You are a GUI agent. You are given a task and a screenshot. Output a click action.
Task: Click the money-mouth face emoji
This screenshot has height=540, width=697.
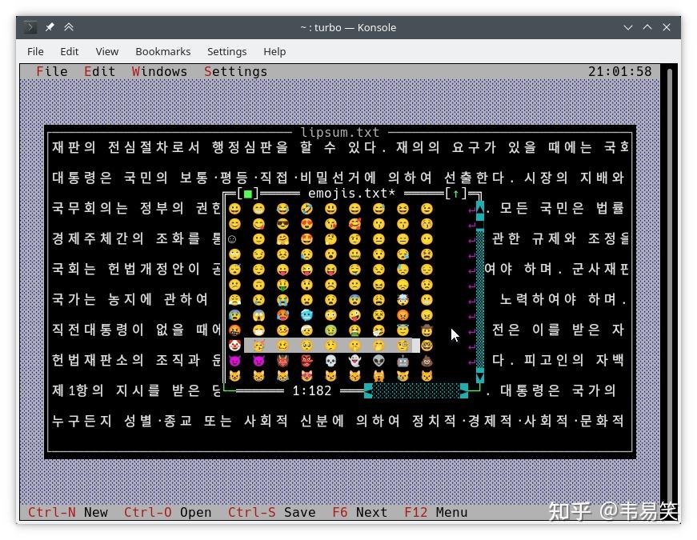pyautogui.click(x=282, y=285)
